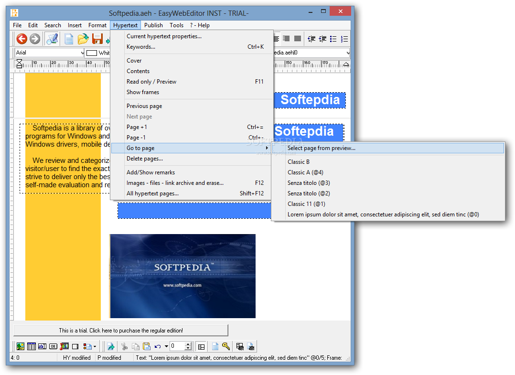Expand the small arrow beside the objects icon

tap(95, 346)
